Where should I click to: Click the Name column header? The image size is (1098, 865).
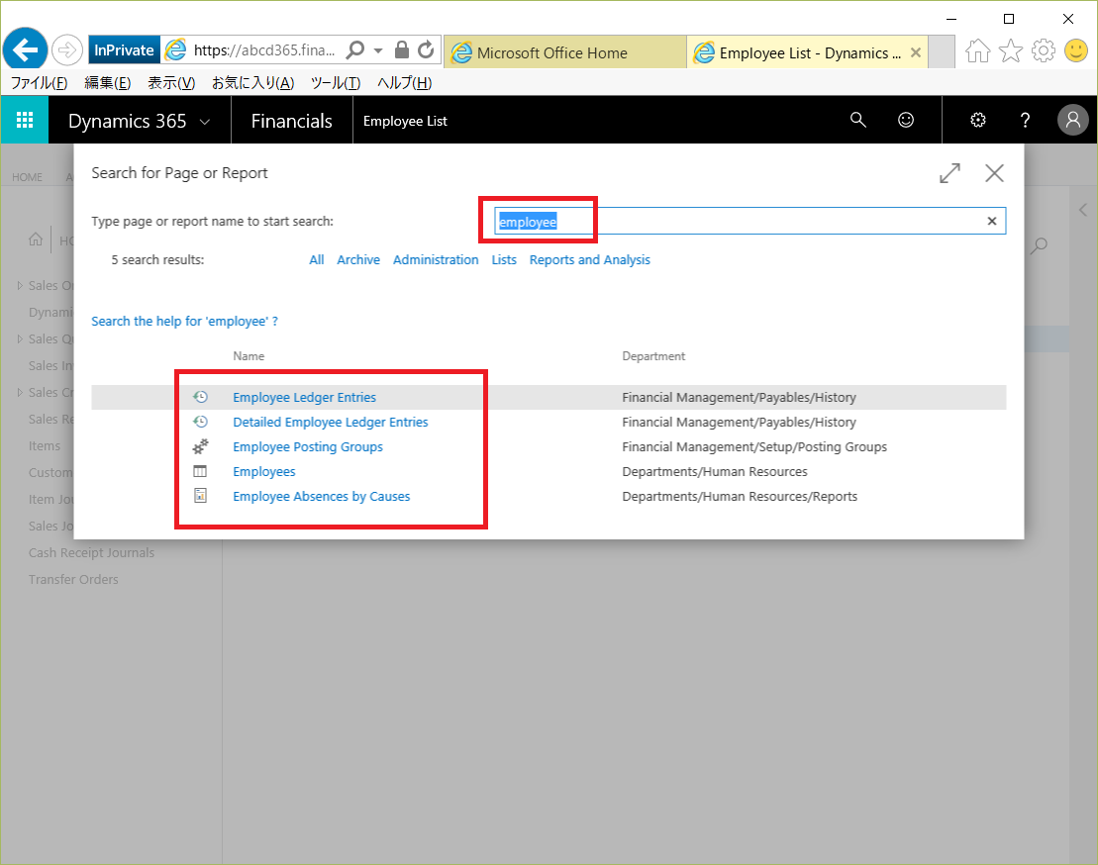pos(249,356)
